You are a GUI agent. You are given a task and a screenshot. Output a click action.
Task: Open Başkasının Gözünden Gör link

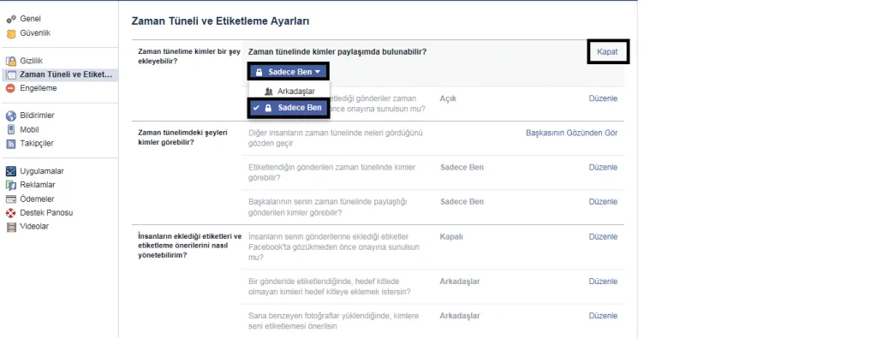[570, 133]
